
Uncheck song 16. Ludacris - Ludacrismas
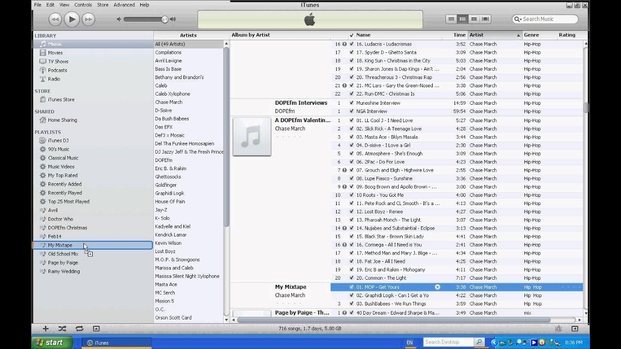(351, 44)
